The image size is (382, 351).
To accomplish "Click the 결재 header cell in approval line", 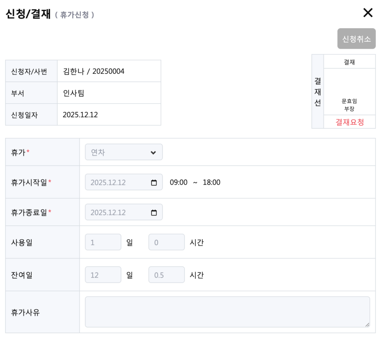I will (x=350, y=62).
